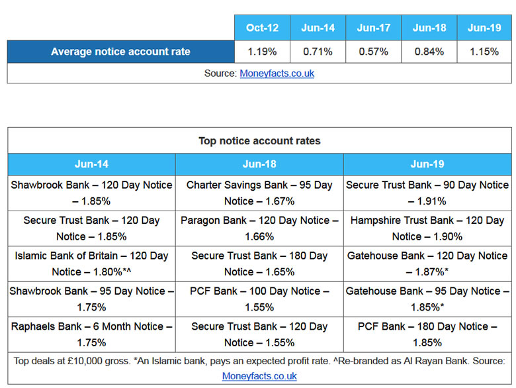Click the Gatehouse Bank 95 Day Notice cell
This screenshot has width=516, height=388.
tap(427, 299)
